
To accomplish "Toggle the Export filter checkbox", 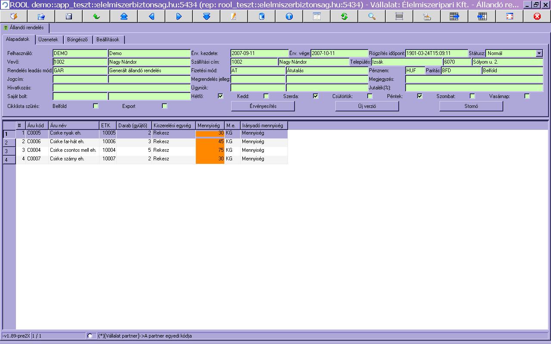I will click(x=164, y=106).
